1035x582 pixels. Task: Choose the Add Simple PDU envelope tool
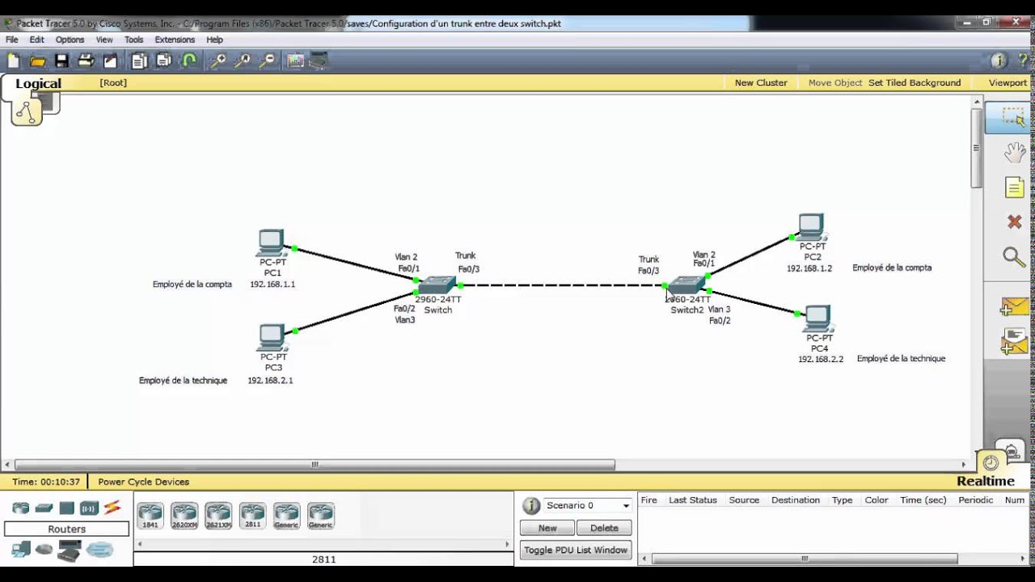1014,307
